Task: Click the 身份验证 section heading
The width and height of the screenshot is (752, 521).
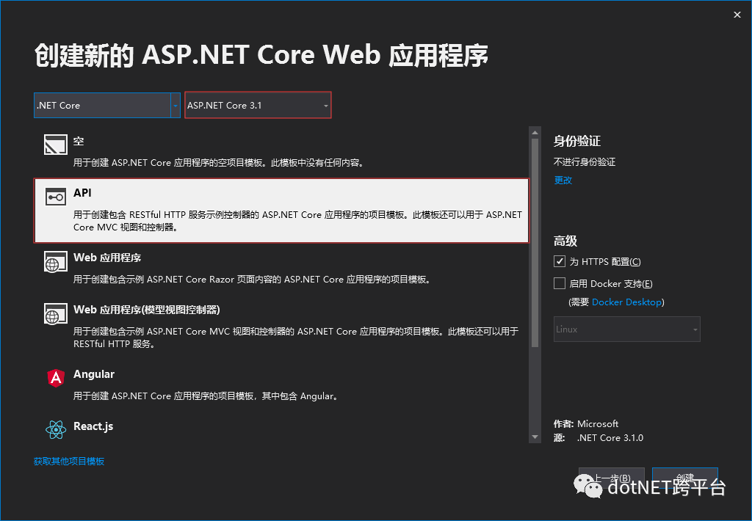Action: coord(577,141)
